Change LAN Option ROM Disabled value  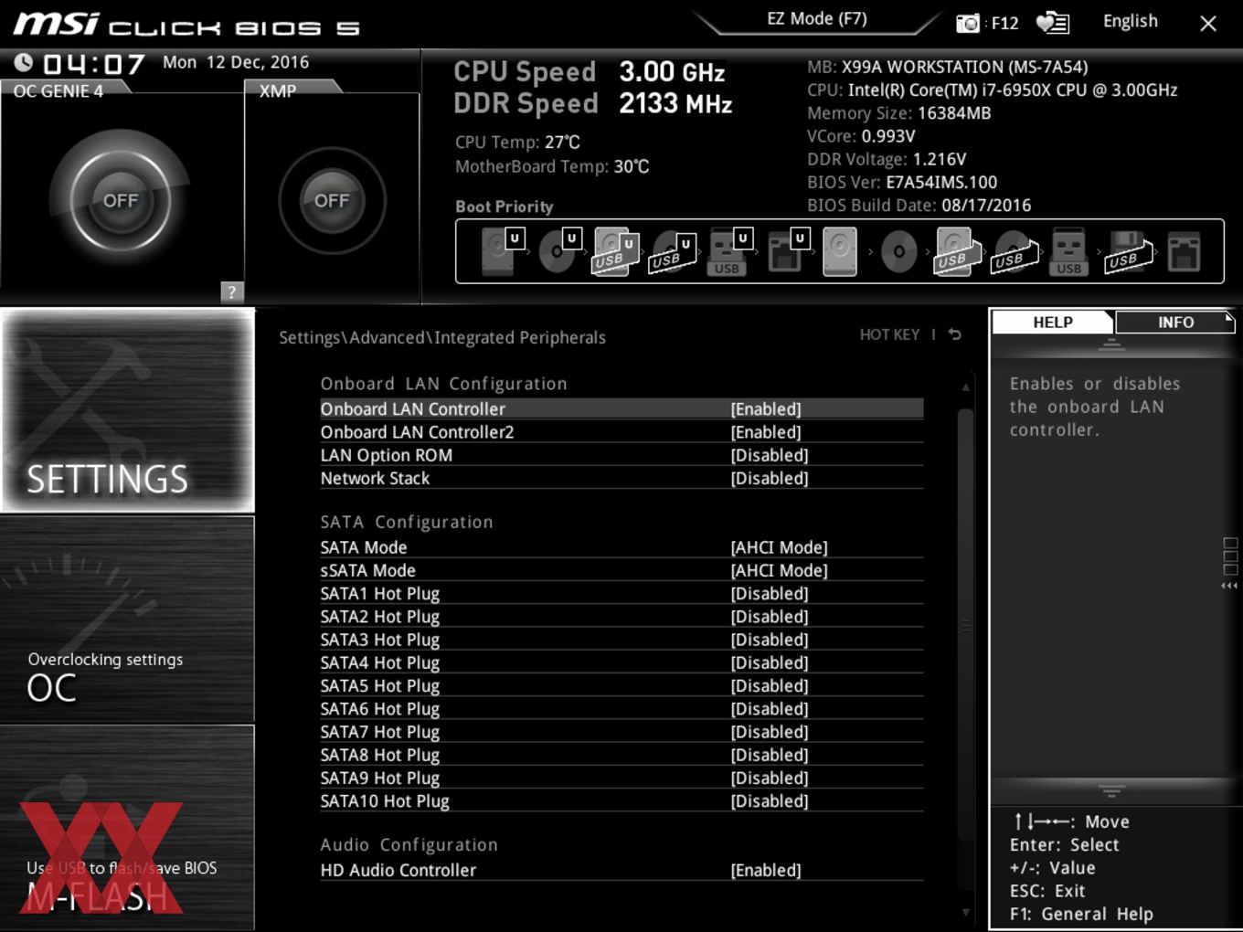(770, 455)
